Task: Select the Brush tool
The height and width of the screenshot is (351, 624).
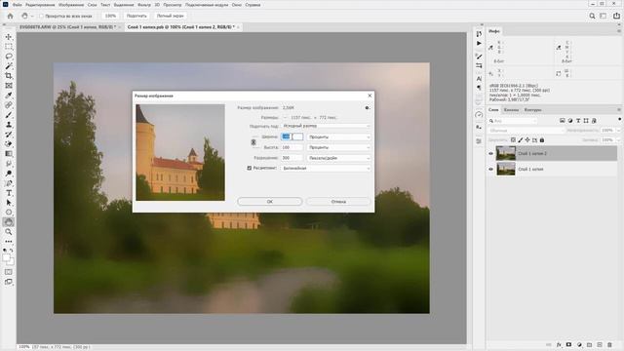Action: coord(9,115)
